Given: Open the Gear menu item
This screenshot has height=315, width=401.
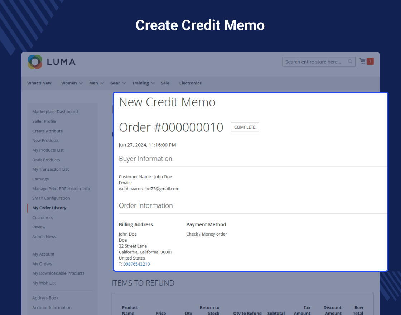Looking at the screenshot, I should point(115,83).
